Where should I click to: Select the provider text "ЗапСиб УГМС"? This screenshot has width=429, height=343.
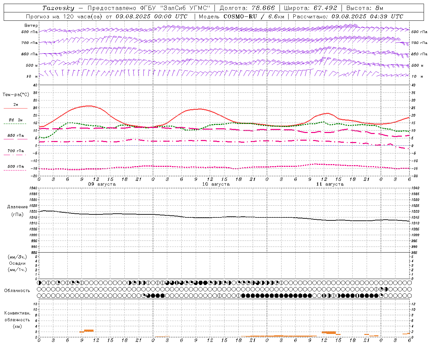click(185, 8)
